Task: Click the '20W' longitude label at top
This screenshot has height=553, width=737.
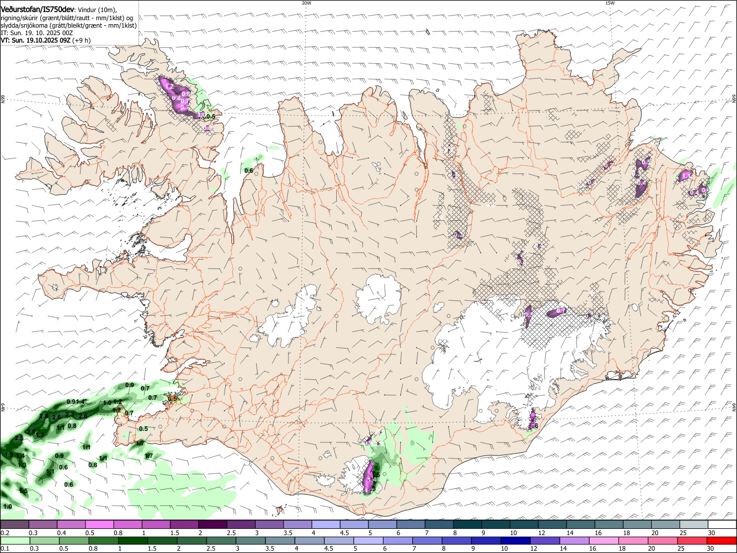Action: pos(306,3)
